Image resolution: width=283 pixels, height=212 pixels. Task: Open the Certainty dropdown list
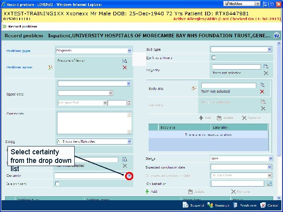[x=129, y=176]
